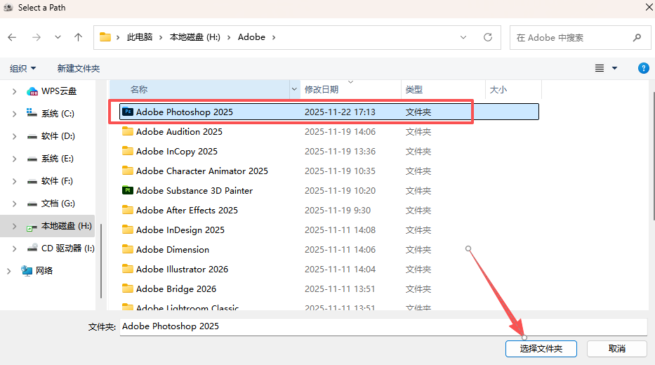Open the 名称 column filter dropdown
Viewport: 655px width, 365px height.
[x=294, y=89]
